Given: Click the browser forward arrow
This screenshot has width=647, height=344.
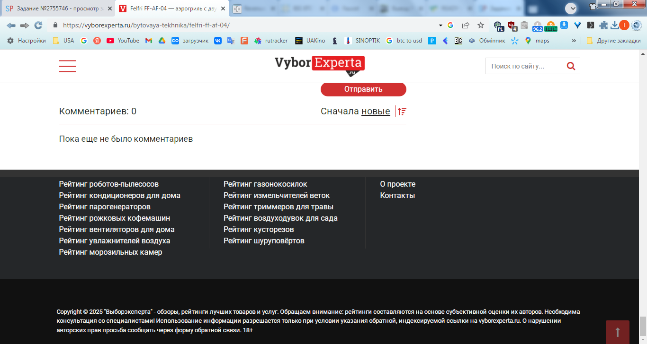Looking at the screenshot, I should [25, 25].
